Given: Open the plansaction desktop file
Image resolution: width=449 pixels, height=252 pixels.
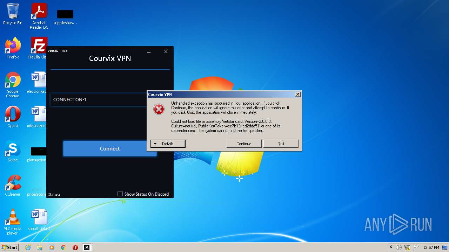Looking at the screenshot, I should click(37, 154).
